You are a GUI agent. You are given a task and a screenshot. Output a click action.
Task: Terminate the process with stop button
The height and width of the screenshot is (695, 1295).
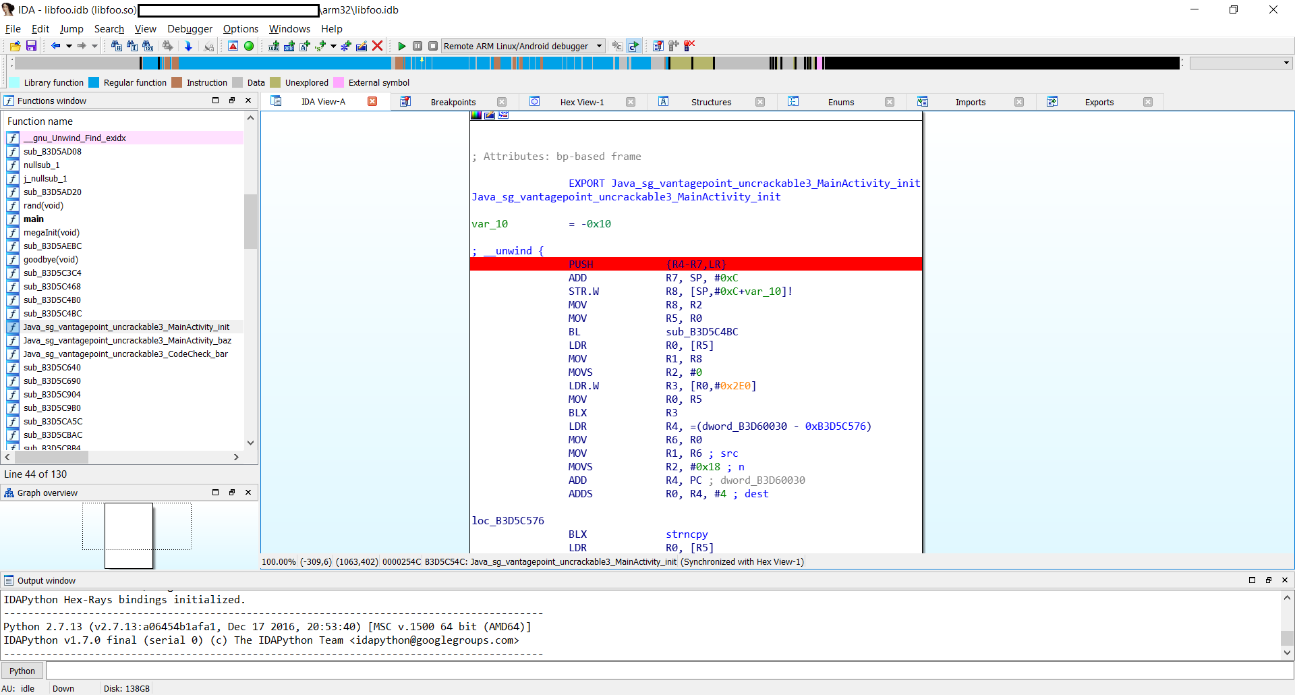coord(433,46)
